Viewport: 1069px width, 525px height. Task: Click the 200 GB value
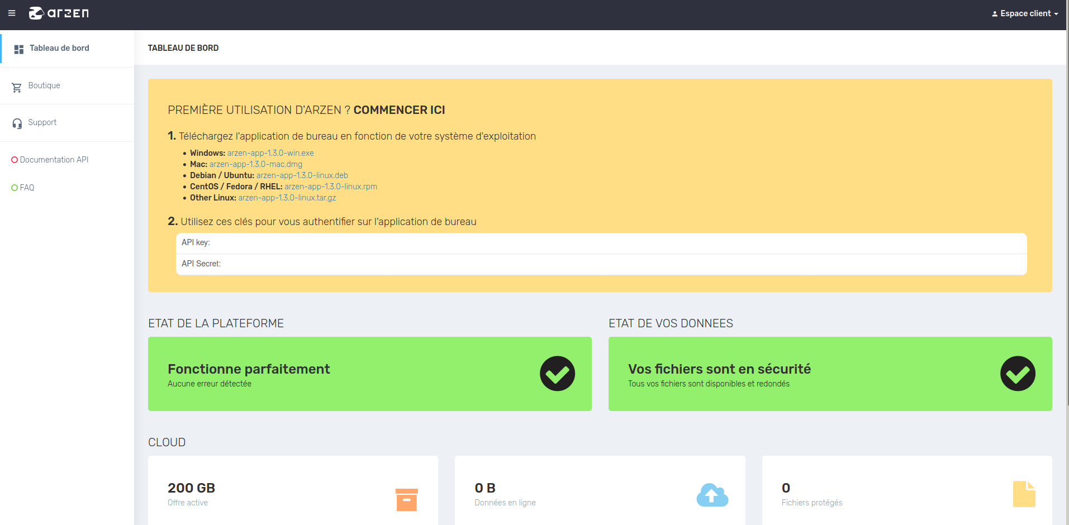point(191,488)
